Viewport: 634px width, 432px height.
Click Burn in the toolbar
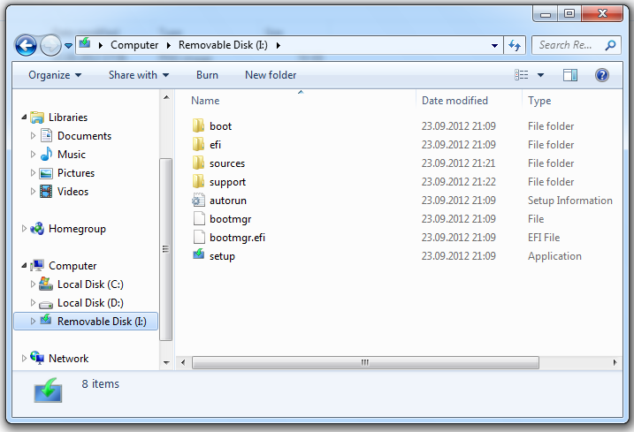tap(207, 75)
